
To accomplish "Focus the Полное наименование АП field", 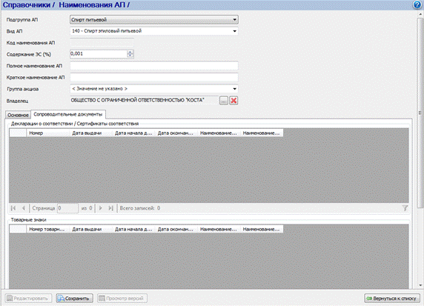I will point(154,66).
